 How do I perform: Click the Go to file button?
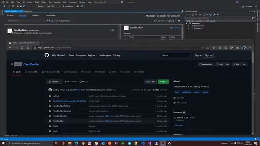pyautogui.click(x=150, y=82)
